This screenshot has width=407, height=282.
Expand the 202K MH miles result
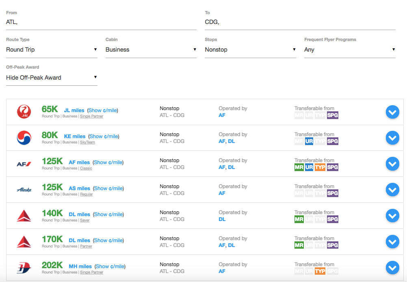tap(392, 268)
